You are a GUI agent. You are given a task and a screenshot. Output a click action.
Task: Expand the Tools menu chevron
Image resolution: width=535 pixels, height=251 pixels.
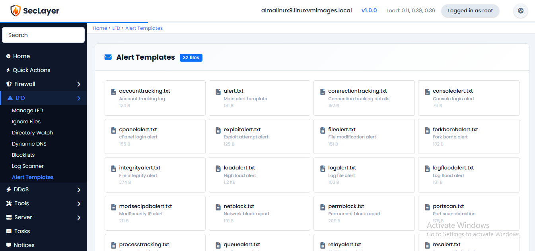click(x=79, y=204)
